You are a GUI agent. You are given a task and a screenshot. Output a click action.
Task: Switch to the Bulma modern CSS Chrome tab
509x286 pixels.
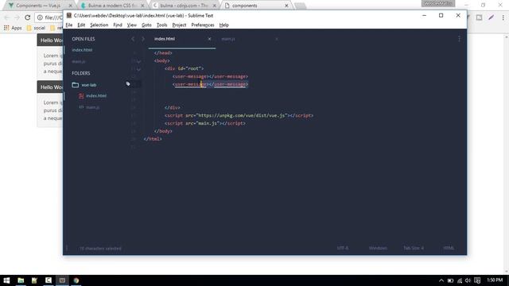(111, 6)
